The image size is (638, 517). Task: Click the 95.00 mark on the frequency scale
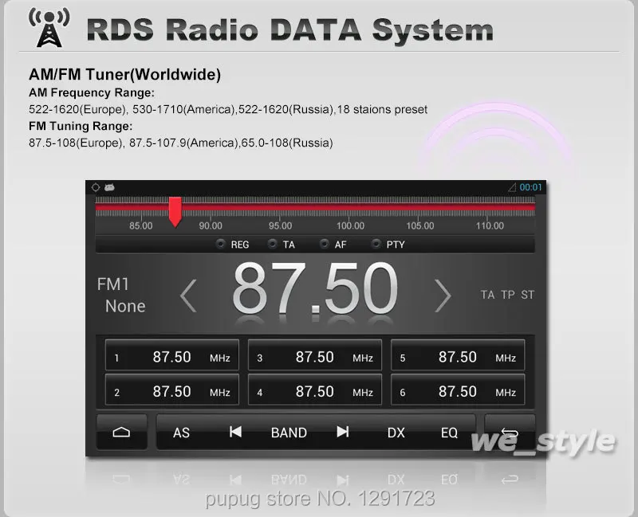tap(281, 225)
